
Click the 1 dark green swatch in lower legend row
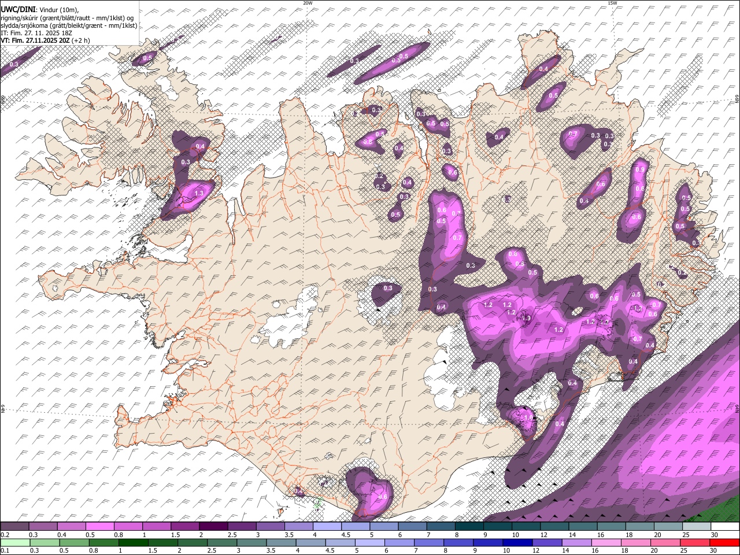[x=133, y=542]
